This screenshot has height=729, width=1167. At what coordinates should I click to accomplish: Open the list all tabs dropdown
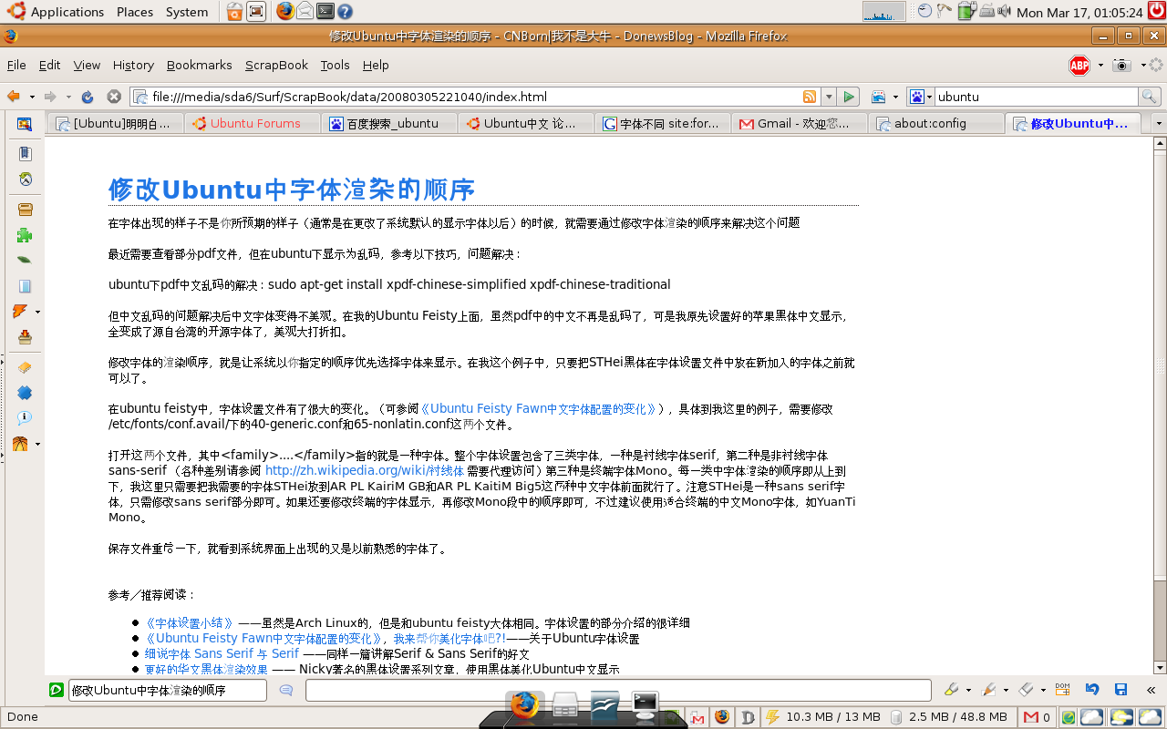tap(1159, 123)
